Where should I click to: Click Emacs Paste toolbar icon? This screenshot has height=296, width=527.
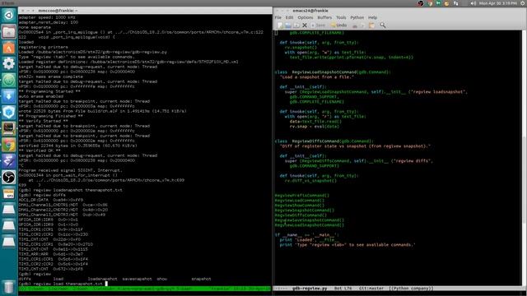[371, 25]
